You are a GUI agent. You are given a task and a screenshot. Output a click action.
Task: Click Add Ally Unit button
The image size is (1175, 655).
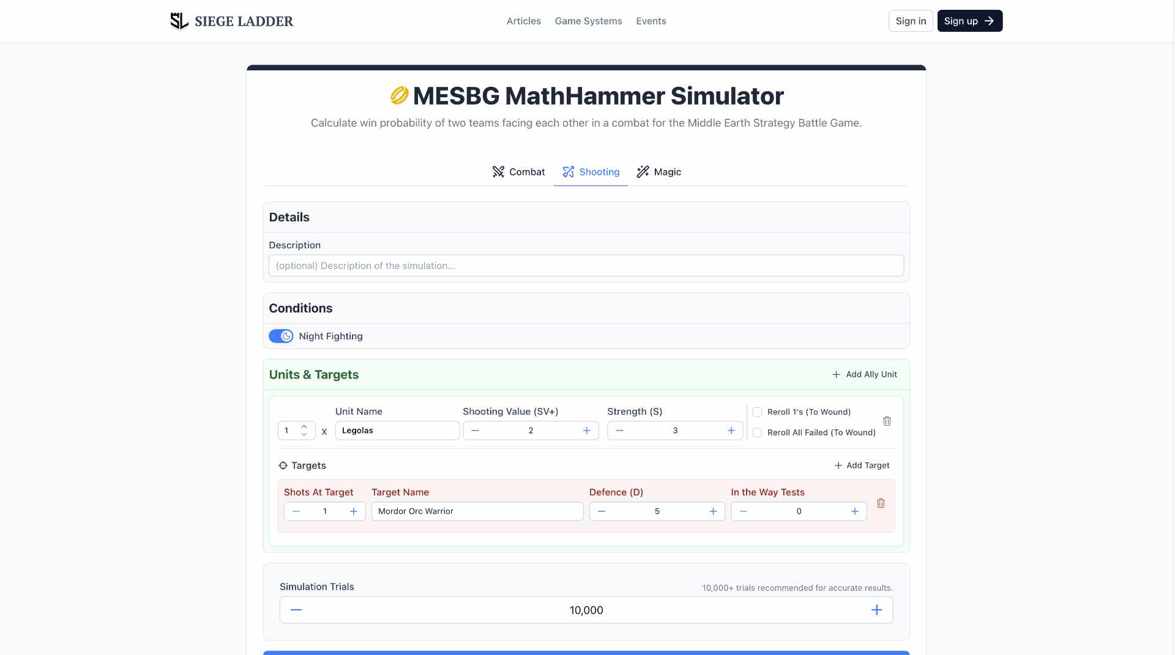[865, 374]
